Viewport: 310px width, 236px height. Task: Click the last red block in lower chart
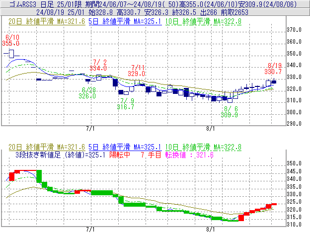pyautogui.click(x=274, y=204)
